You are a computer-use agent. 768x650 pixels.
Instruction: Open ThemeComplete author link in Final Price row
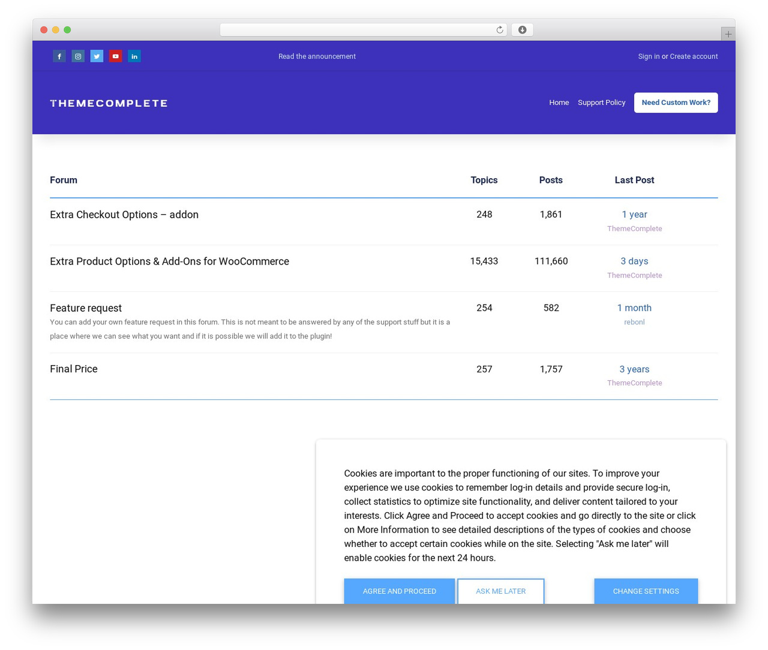point(634,383)
